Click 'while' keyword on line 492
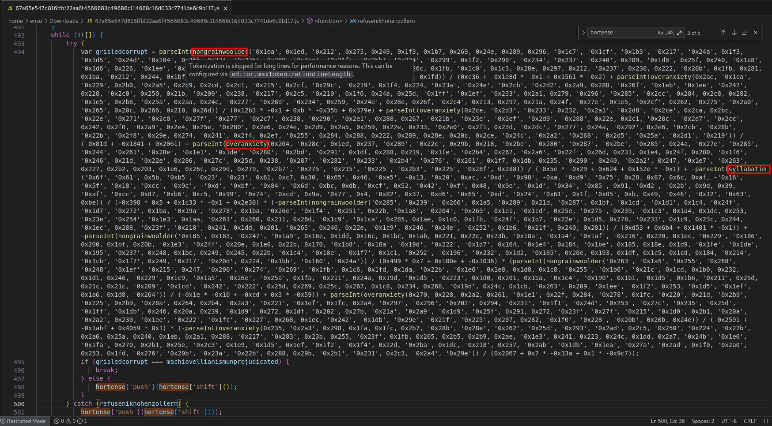 click(60, 35)
